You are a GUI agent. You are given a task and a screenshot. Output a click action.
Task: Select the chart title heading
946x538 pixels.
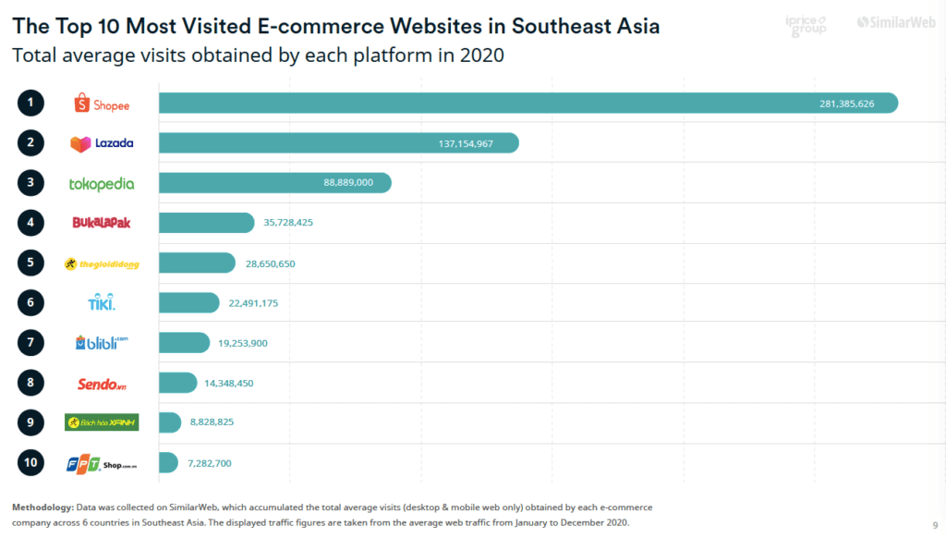coord(335,26)
